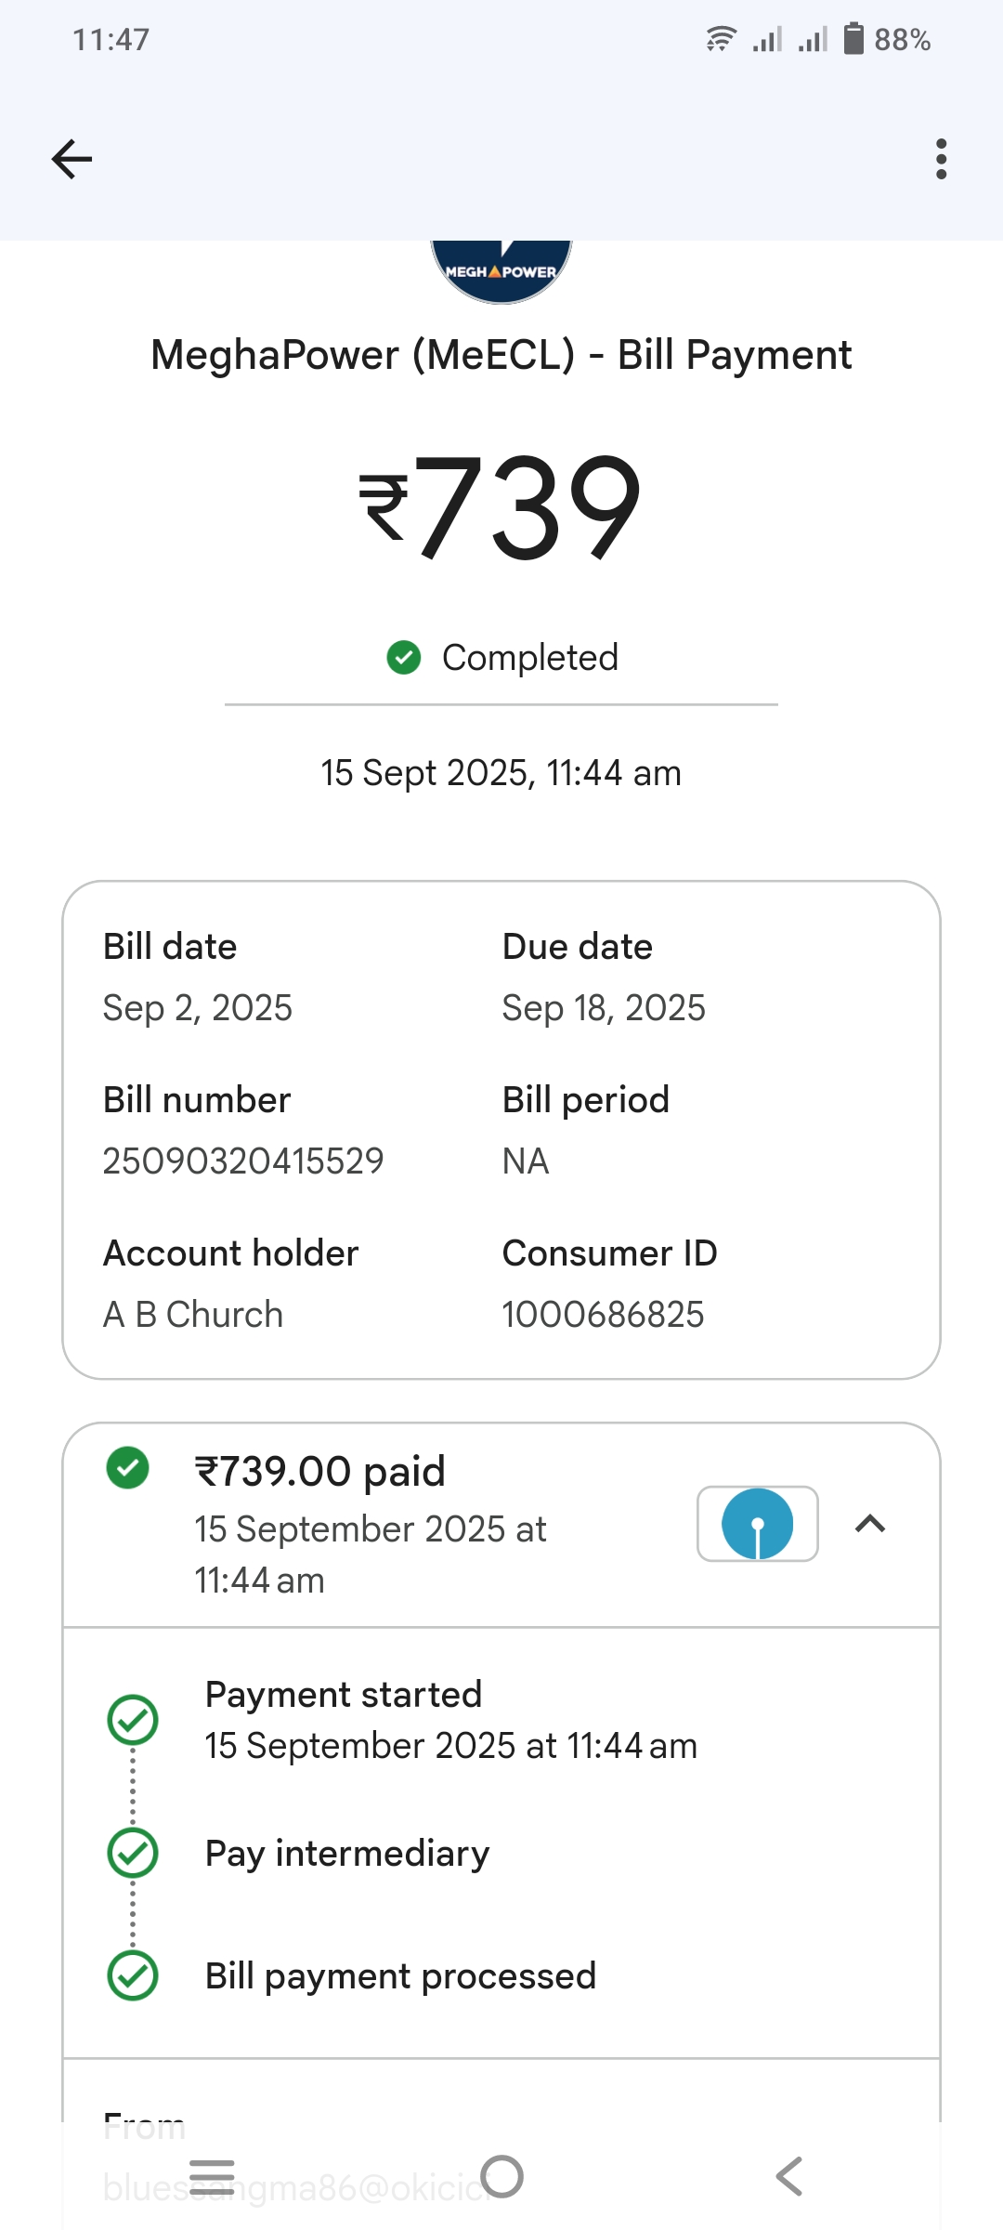Tap the Pay intermediary step checkmark
Screen dimensions: 1003x2230
(133, 1853)
